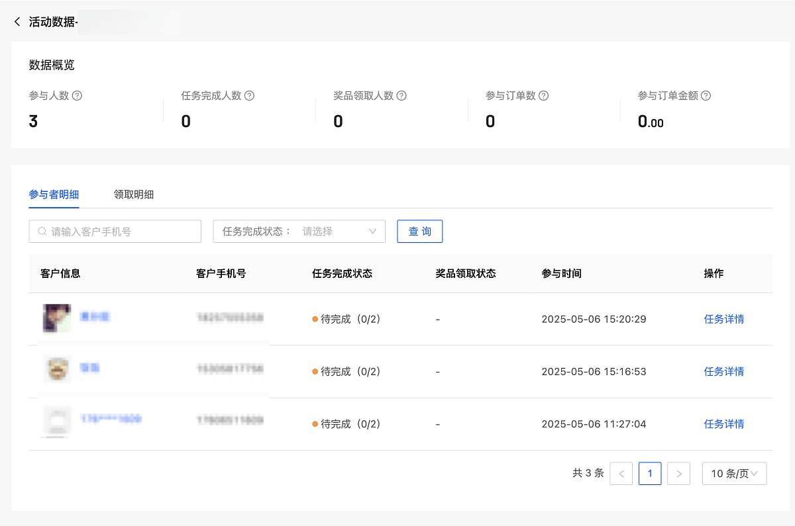Open customer name link in 15:16:53 row
The height and width of the screenshot is (526, 795).
click(89, 367)
